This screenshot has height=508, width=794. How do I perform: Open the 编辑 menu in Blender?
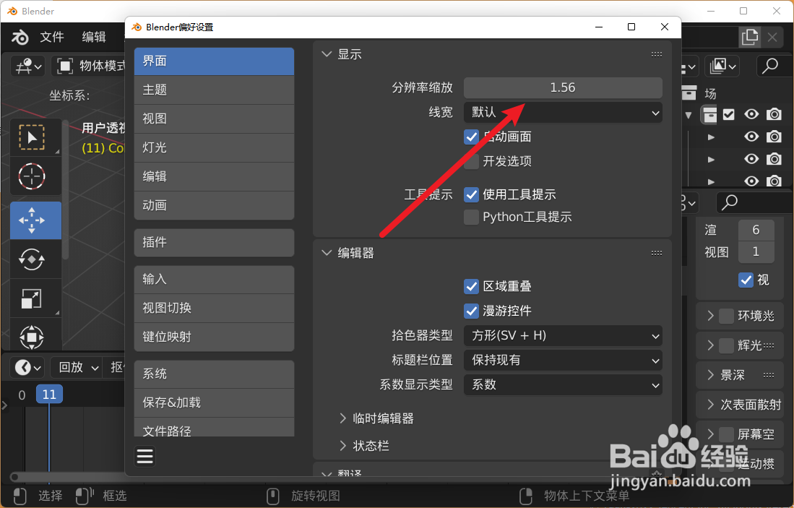pos(94,37)
